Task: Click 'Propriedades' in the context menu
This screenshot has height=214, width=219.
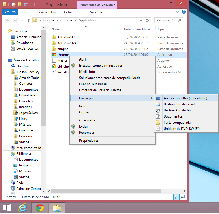Action: [x=89, y=141]
